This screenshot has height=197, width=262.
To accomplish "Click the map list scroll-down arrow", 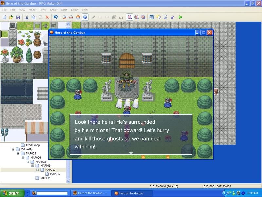I will tap(68, 181).
